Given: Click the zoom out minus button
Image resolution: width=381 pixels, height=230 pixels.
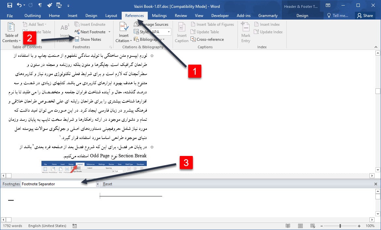Looking at the screenshot, I should (x=322, y=226).
